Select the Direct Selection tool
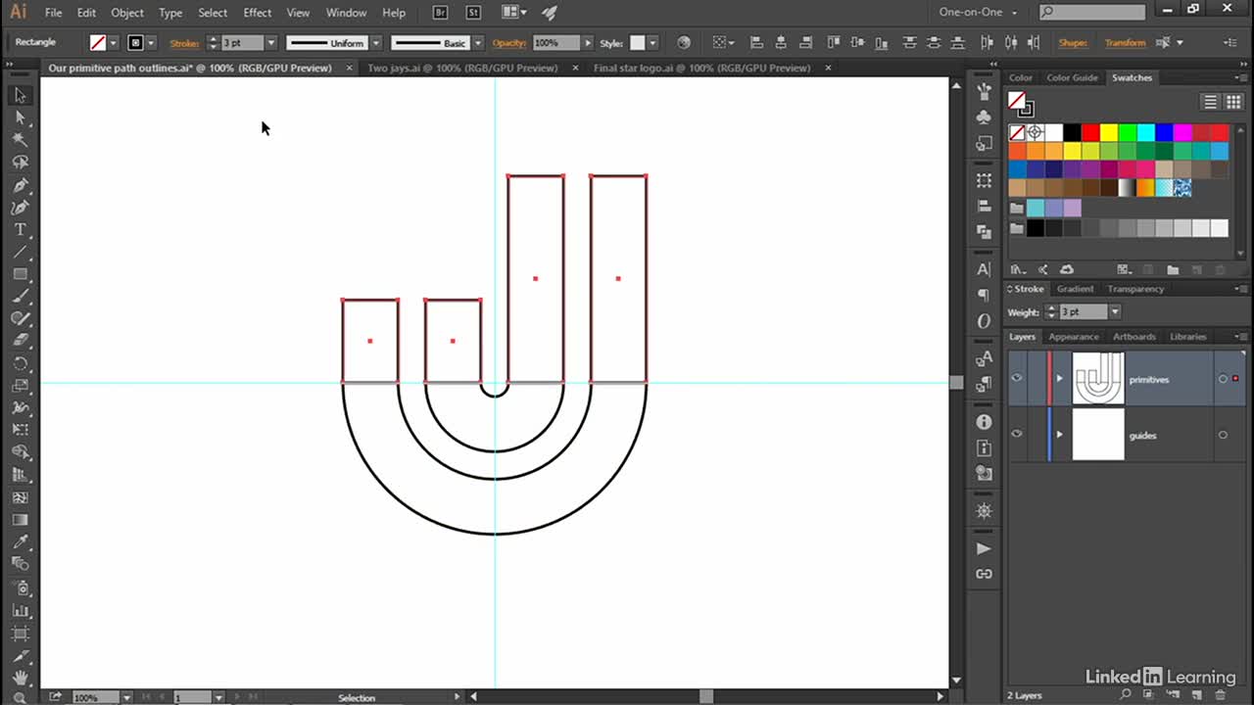The height and width of the screenshot is (705, 1254). point(20,117)
